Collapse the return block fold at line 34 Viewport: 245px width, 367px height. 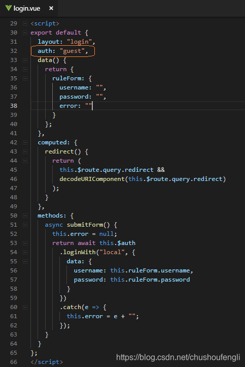(25, 69)
